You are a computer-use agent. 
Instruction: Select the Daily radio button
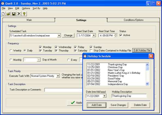tap(25, 50)
